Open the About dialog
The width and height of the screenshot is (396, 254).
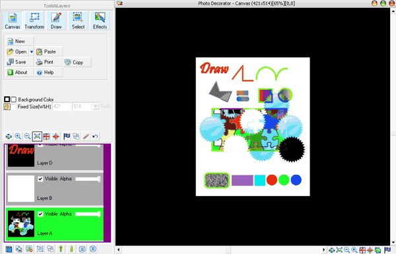20,73
